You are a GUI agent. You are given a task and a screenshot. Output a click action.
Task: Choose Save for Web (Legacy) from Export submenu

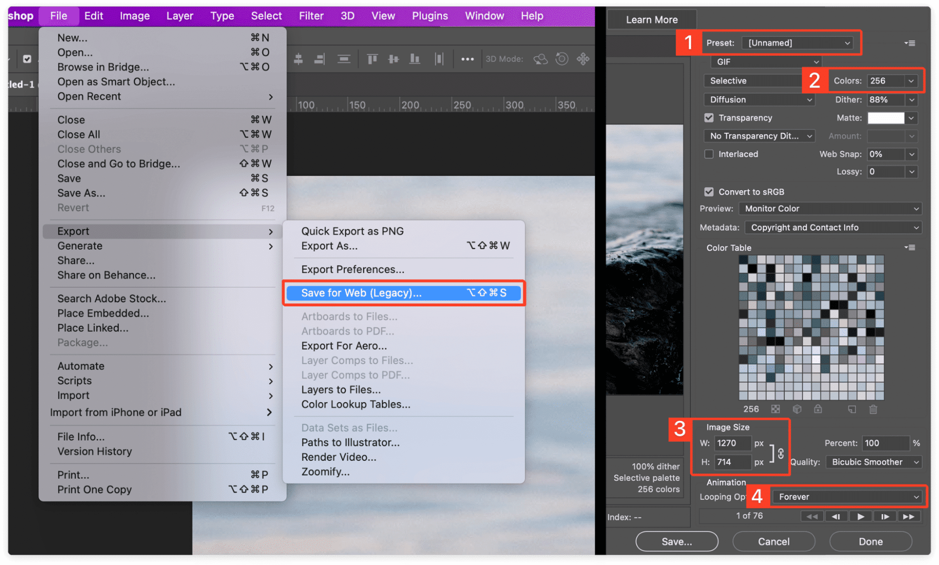click(404, 293)
